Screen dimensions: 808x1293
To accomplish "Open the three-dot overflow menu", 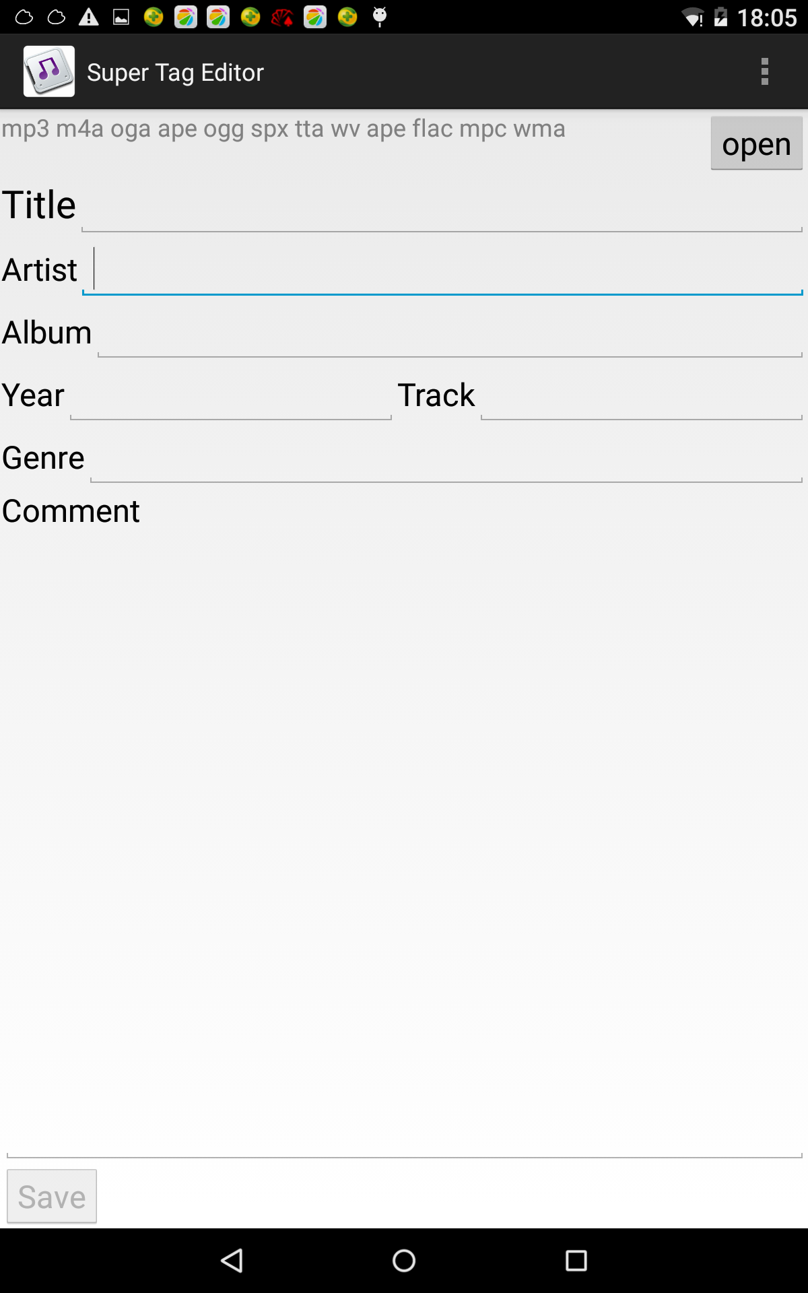I will [764, 71].
